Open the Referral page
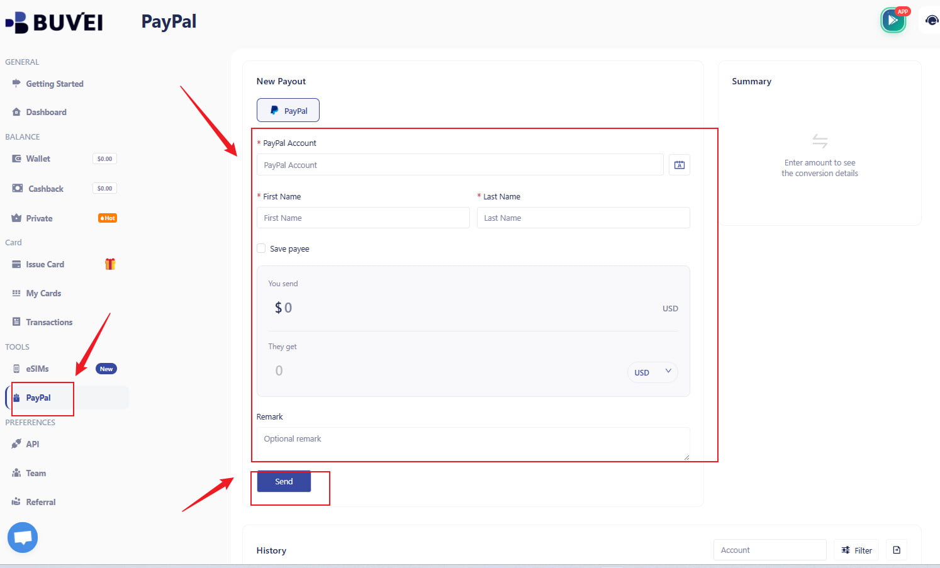The width and height of the screenshot is (940, 568). (x=41, y=502)
